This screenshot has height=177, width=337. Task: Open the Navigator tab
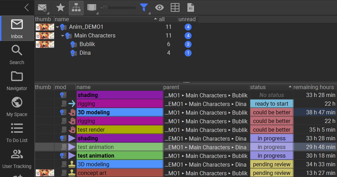[x=17, y=81]
